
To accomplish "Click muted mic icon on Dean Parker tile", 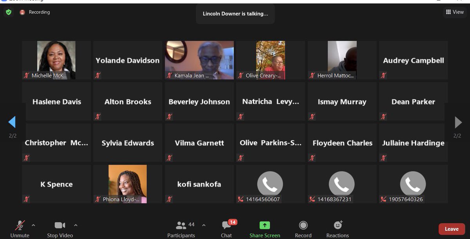I will (384, 117).
